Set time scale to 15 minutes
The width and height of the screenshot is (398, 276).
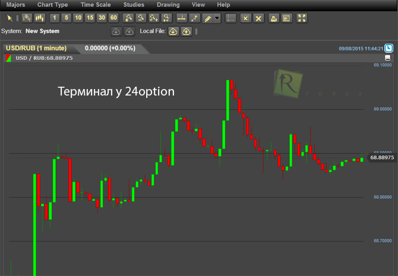point(90,18)
